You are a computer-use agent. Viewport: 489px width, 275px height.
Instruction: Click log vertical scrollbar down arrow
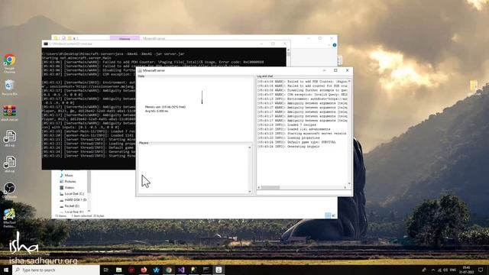[349, 183]
